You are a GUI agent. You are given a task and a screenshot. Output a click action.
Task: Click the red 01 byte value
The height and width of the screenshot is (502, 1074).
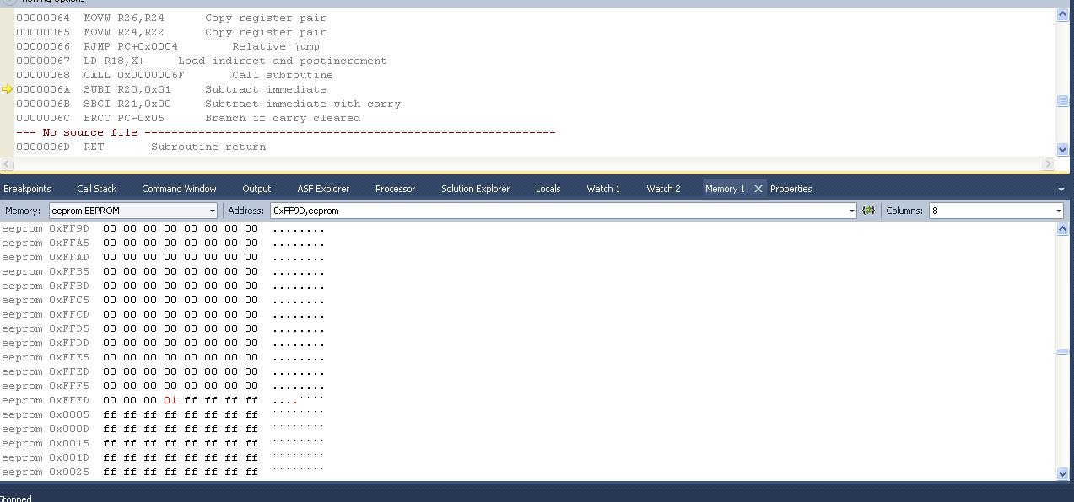click(170, 400)
